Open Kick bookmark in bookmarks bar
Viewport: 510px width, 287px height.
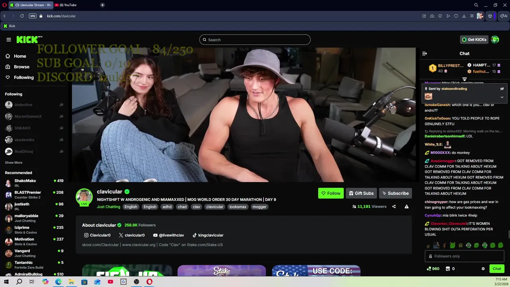[x=9, y=26]
